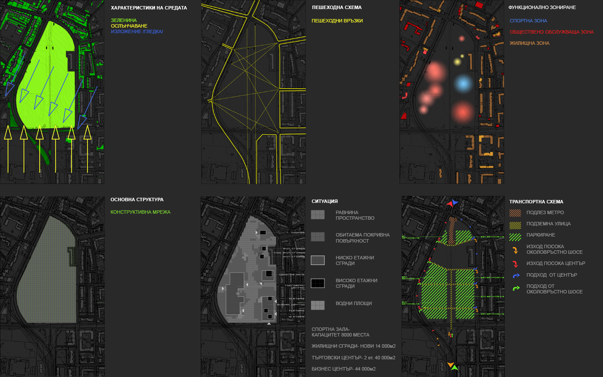The image size is (603, 377).
Task: Click the text ЖИЛИЩНИ СГРАДИ- НОВИ 14 000м2
Action: [354, 346]
